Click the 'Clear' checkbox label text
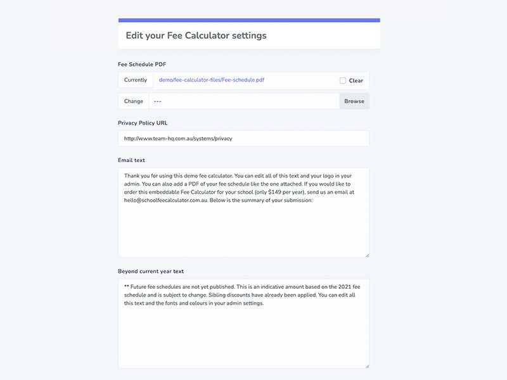Viewport: 507px width, 380px height. 356,80
